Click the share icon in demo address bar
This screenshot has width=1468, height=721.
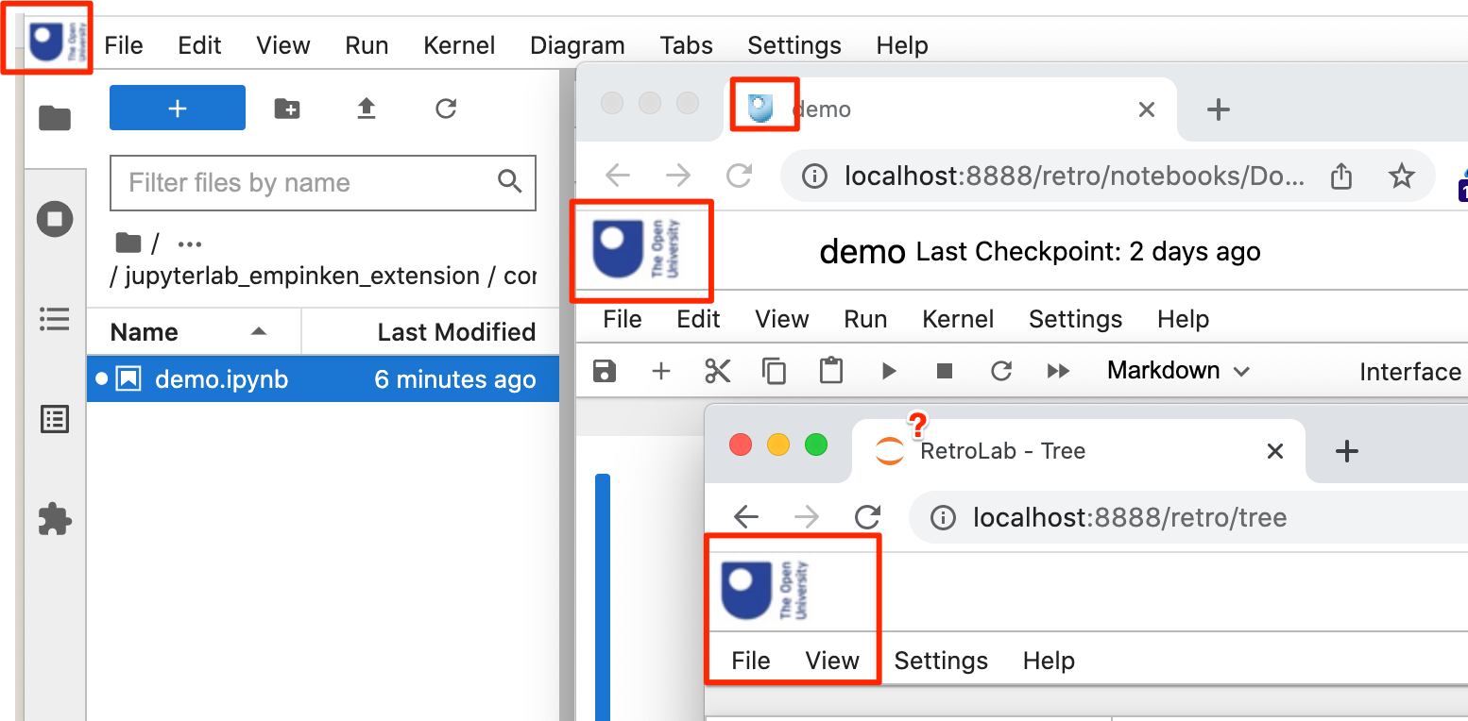[x=1341, y=176]
